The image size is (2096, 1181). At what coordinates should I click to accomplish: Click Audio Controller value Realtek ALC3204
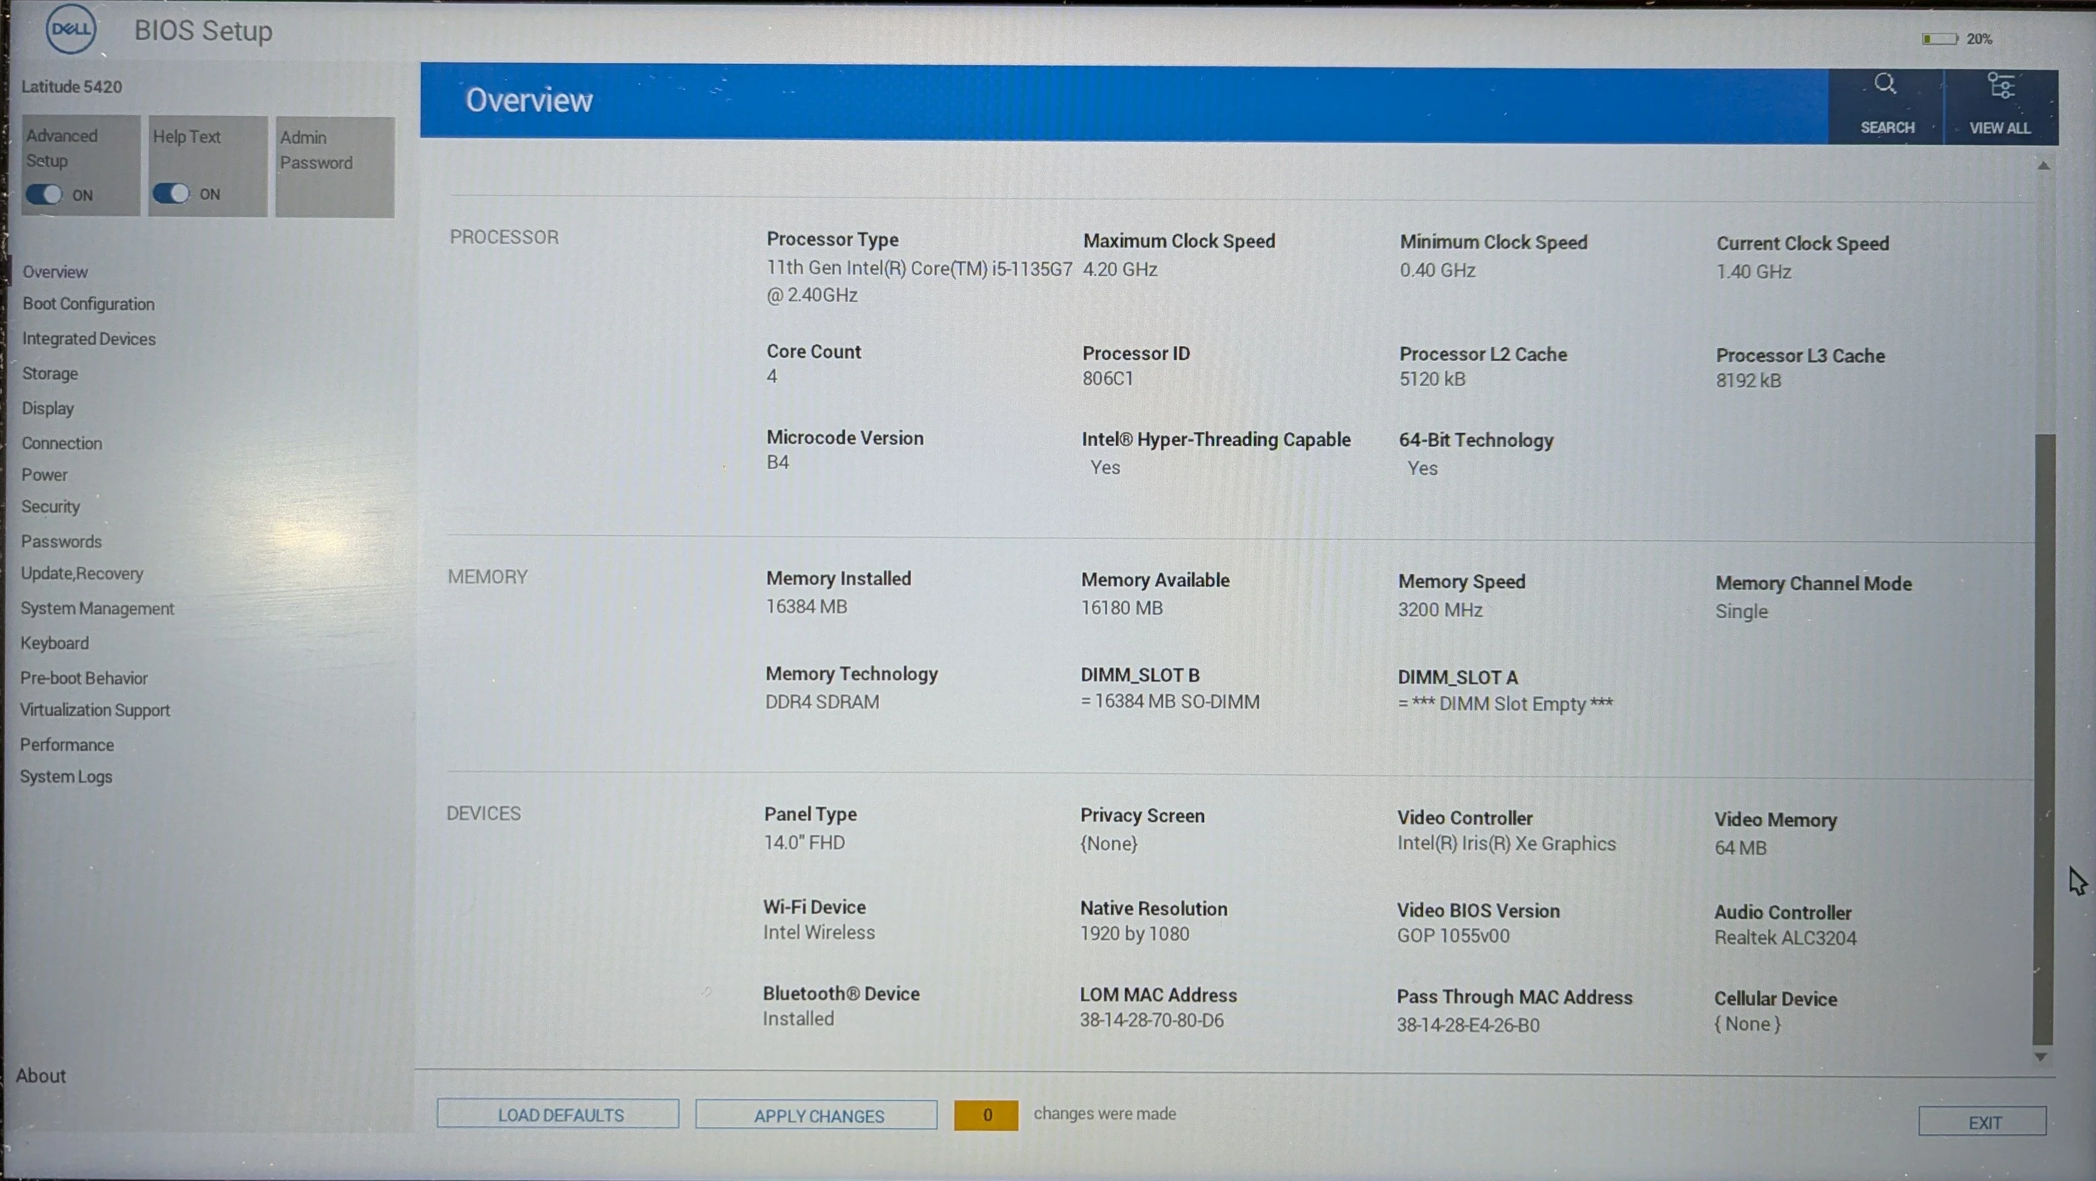pos(1785,938)
